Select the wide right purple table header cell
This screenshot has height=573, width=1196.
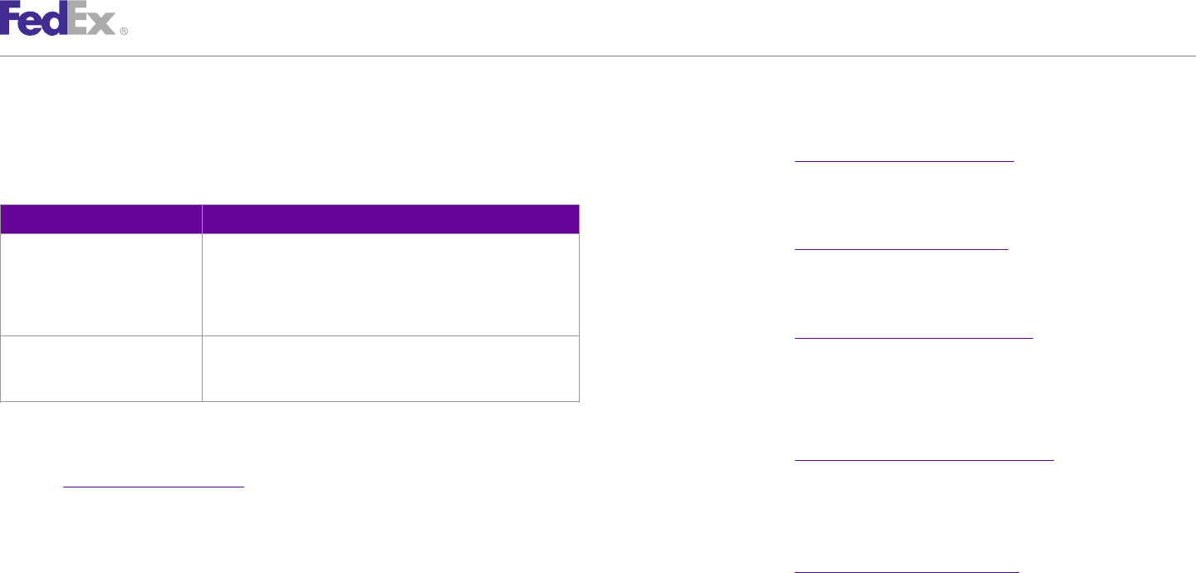pos(391,219)
